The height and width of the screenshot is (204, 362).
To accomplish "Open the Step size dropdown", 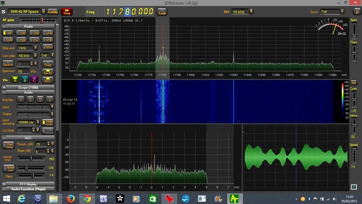I will [x=35, y=48].
